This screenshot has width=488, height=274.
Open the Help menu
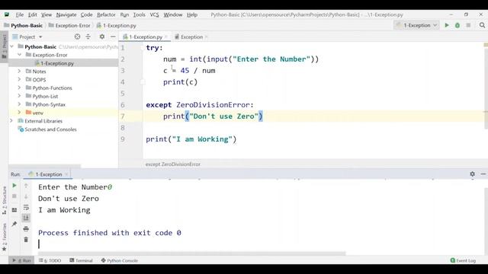(x=192, y=14)
